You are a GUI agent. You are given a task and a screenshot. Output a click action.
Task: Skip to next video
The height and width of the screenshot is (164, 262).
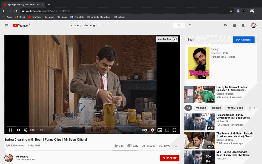pos(18,130)
